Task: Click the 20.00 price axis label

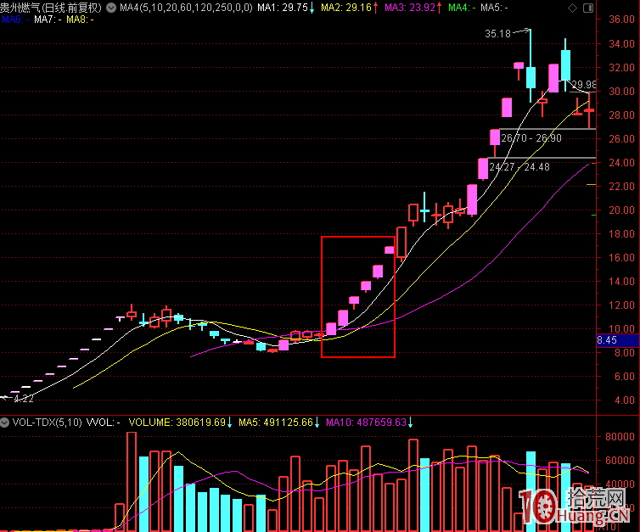Action: tap(621, 210)
